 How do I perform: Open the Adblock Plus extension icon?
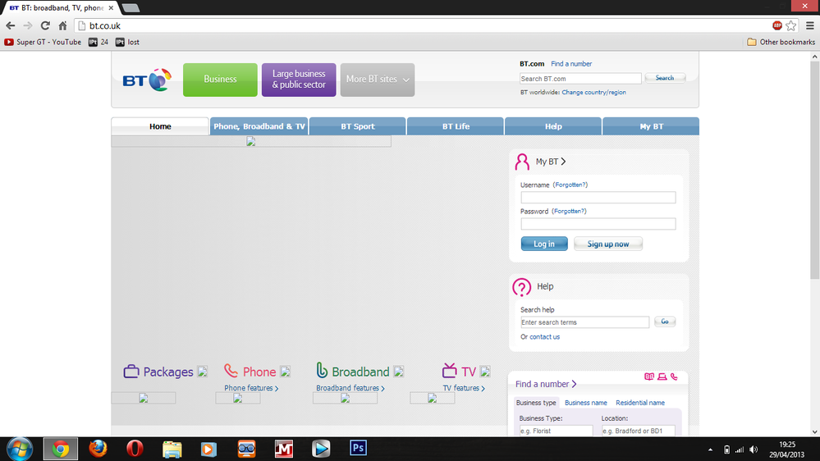777,25
